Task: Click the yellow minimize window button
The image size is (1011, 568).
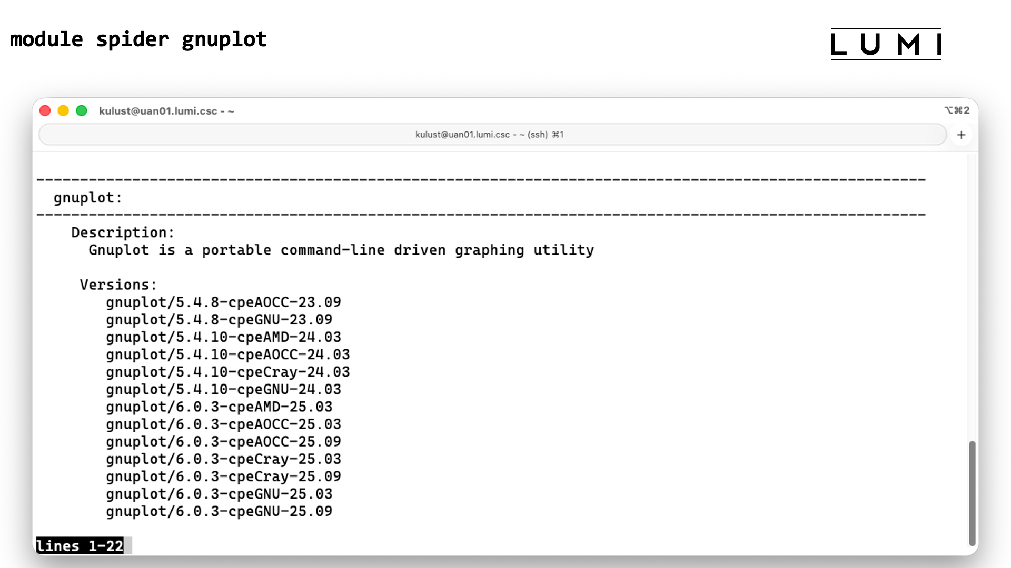Action: [63, 110]
